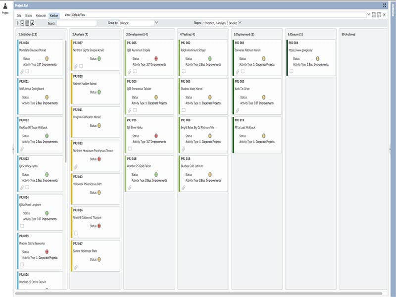Click the collapse cards toolbar icon
The width and height of the screenshot is (396, 297).
(x=22, y=23)
